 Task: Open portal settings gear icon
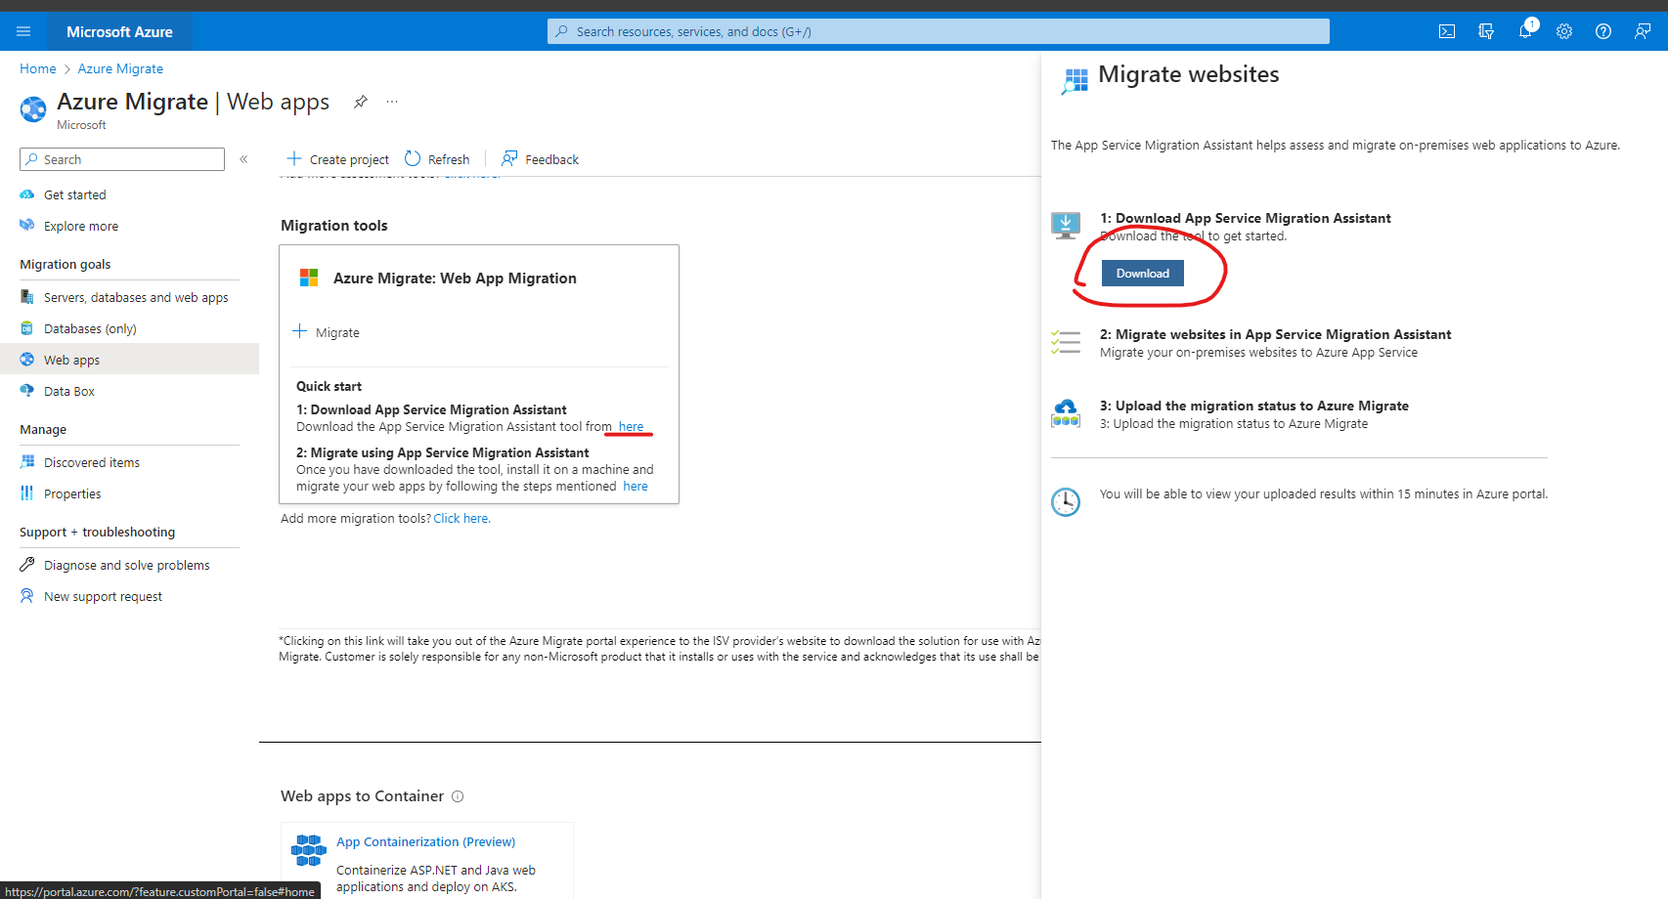[x=1564, y=31]
